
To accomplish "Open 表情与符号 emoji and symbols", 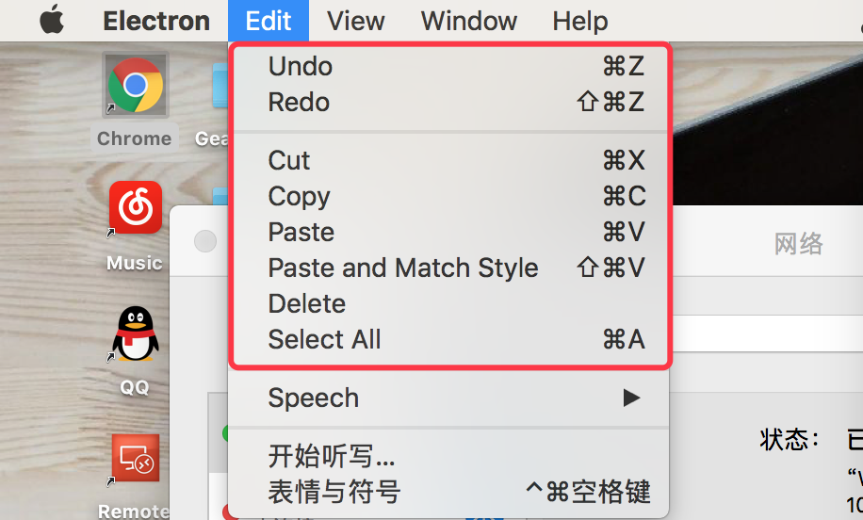I will (x=449, y=492).
